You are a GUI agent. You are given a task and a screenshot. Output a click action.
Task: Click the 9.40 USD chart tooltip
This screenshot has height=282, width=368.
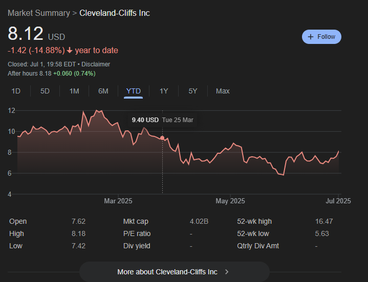click(x=162, y=120)
